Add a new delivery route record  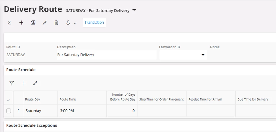(x=21, y=23)
